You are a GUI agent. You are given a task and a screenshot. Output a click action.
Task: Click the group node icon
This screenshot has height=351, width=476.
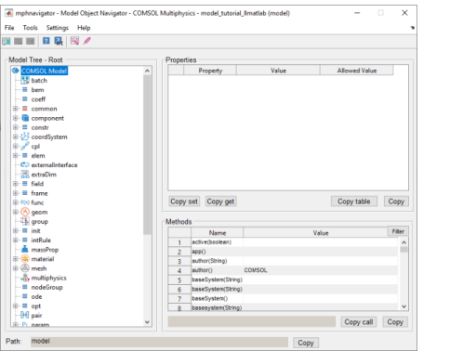[25, 221]
